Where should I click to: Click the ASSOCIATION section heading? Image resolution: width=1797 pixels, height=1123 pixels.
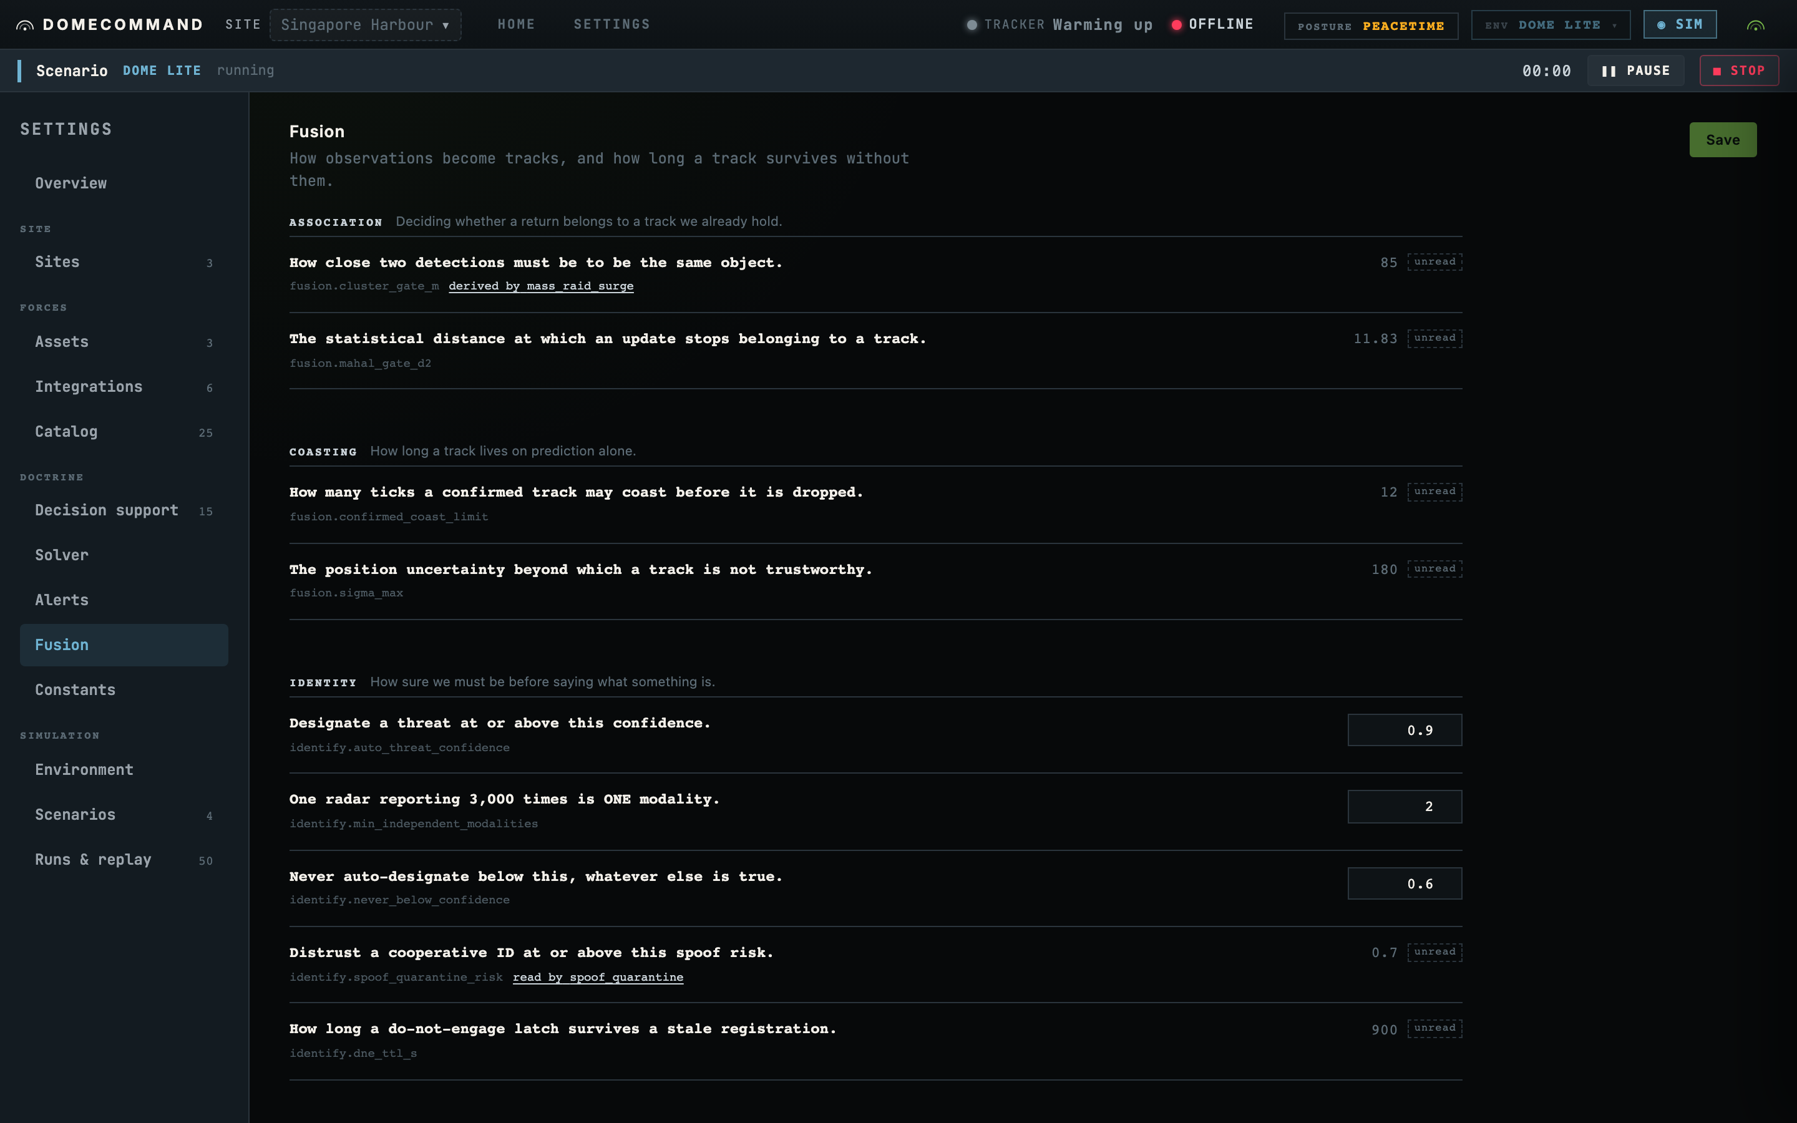[x=336, y=222]
